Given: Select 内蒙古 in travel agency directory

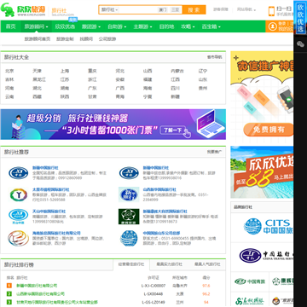Looking at the screenshot, I should 177,71.
